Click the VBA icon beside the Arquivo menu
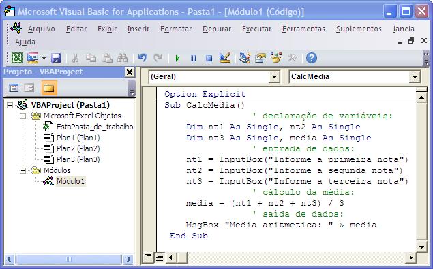This screenshot has width=433, height=269. pyautogui.click(x=16, y=29)
